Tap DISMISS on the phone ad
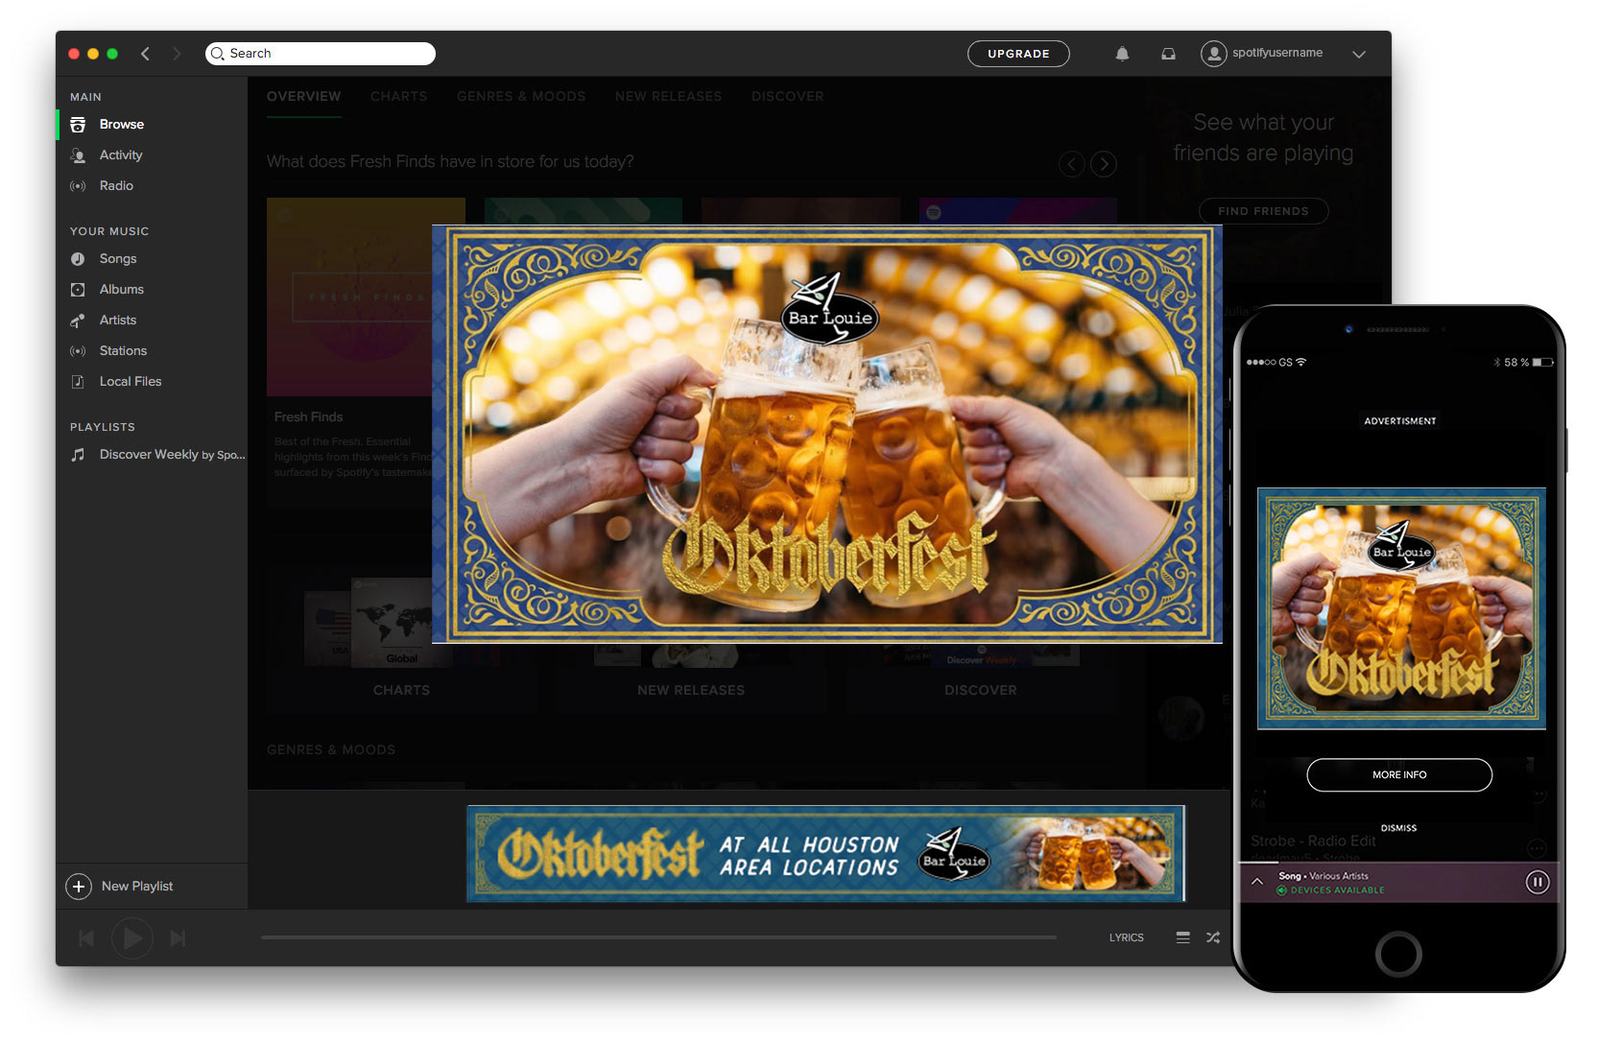This screenshot has width=1622, height=1043. click(1398, 828)
